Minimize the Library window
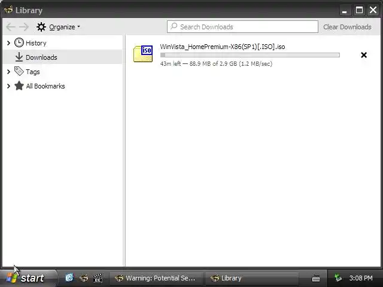This screenshot has width=383, height=287. pos(345,10)
